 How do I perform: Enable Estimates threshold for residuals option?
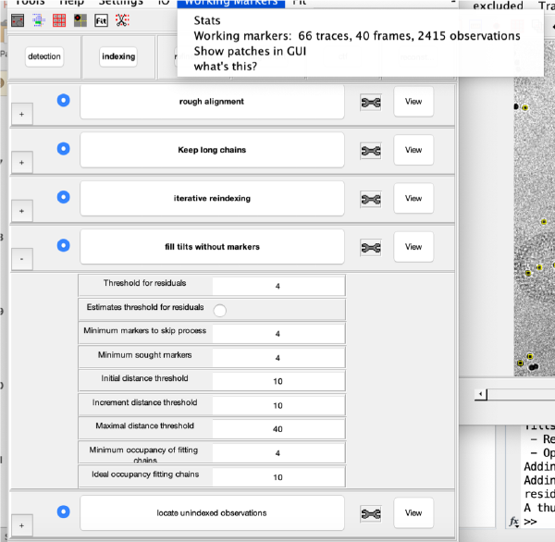220,311
